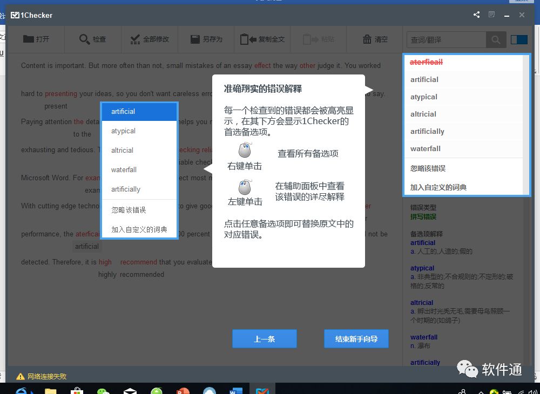Click suggested correction 'highly' in essay

(x=107, y=275)
